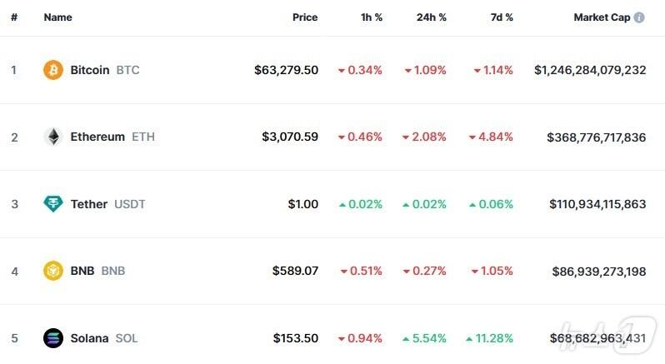Click the BNB coin logo icon
The width and height of the screenshot is (665, 364).
point(53,271)
